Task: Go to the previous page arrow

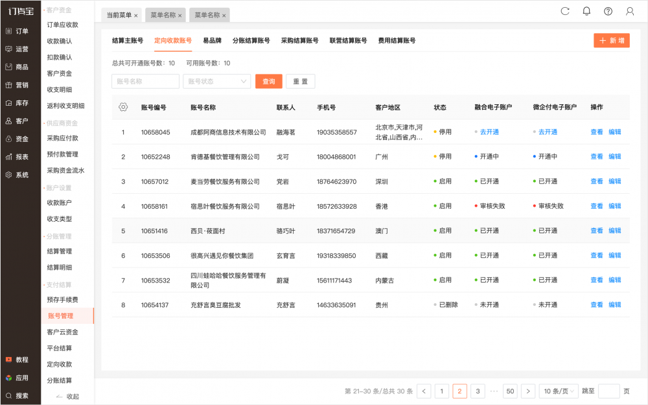Action: click(x=424, y=391)
